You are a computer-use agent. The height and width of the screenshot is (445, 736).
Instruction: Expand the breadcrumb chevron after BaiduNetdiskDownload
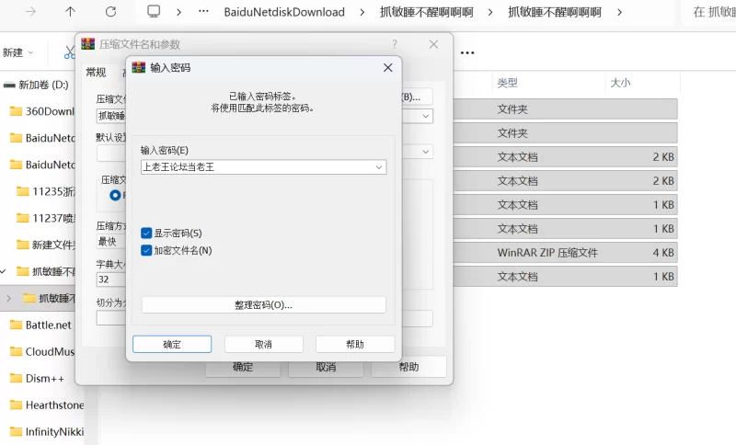click(362, 12)
